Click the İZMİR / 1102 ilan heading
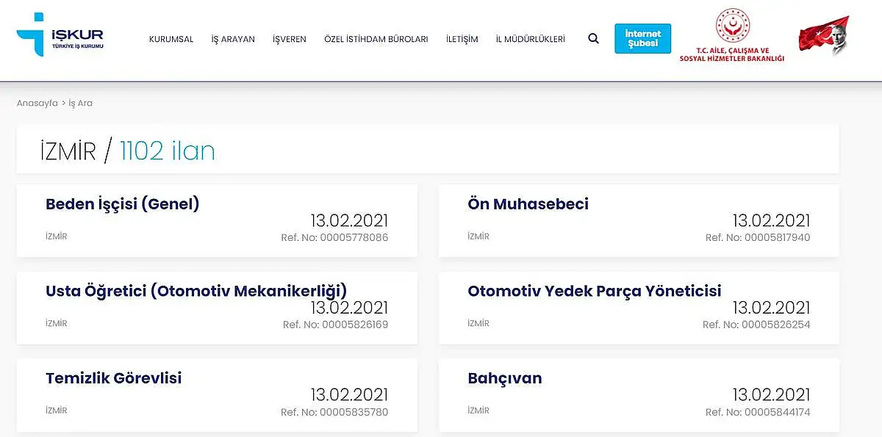The width and height of the screenshot is (882, 437). 128,151
